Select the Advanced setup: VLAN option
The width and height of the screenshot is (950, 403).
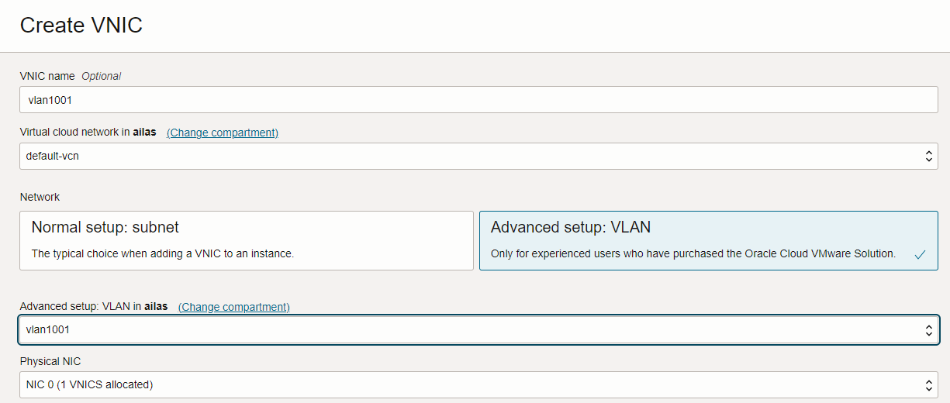pos(709,240)
